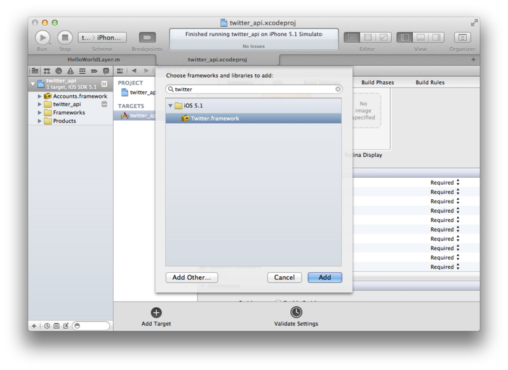Add a new tab with plus button
The height and width of the screenshot is (370, 508).
(473, 60)
